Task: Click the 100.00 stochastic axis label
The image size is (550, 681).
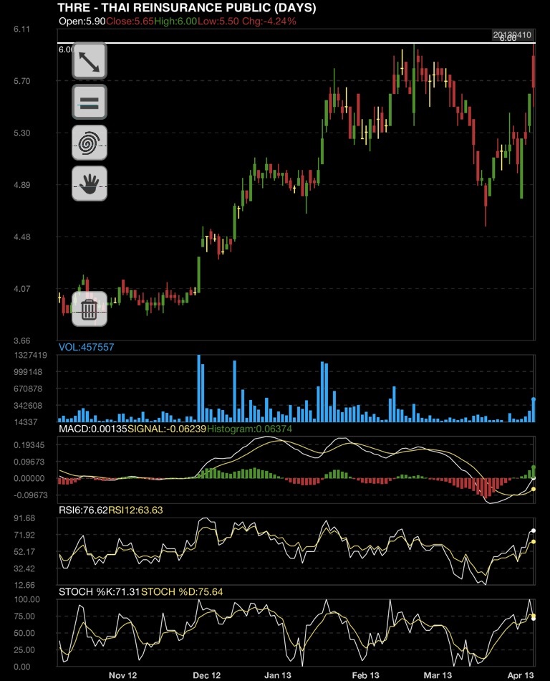Action: 26,599
